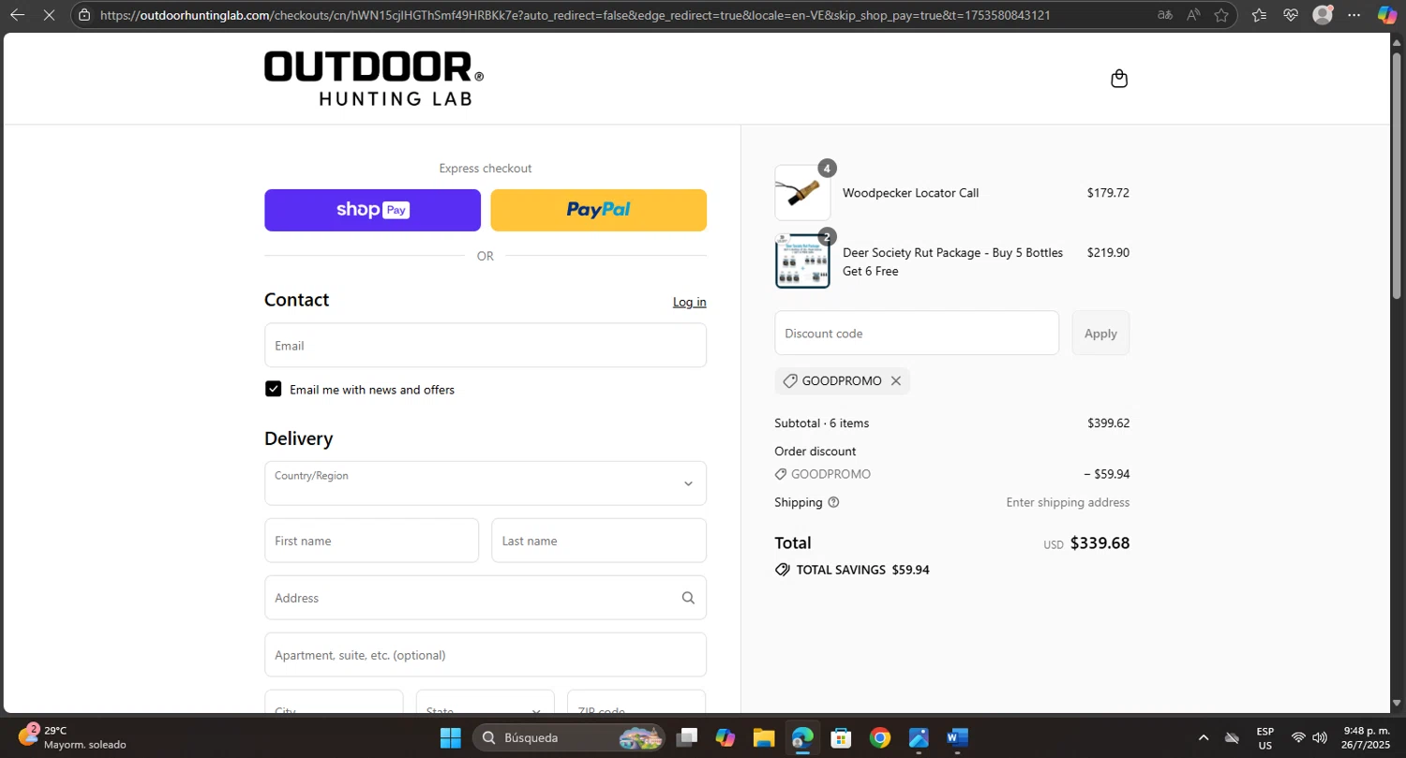Stop page loading with X button
The width and height of the screenshot is (1406, 758).
pos(50,15)
